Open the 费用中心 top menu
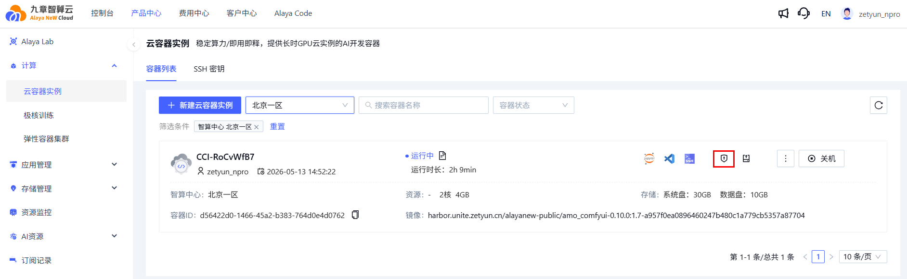Image resolution: width=907 pixels, height=279 pixels. [194, 13]
